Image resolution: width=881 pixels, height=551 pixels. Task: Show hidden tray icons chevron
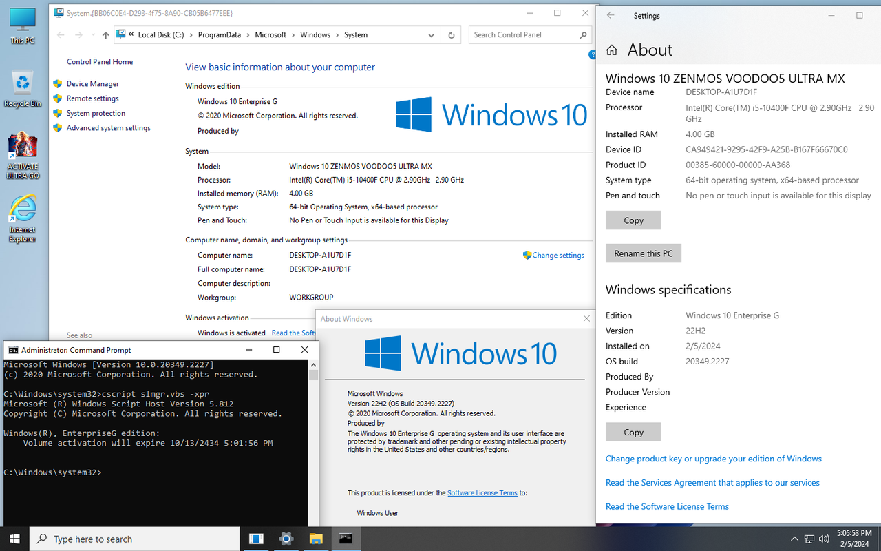pyautogui.click(x=794, y=539)
